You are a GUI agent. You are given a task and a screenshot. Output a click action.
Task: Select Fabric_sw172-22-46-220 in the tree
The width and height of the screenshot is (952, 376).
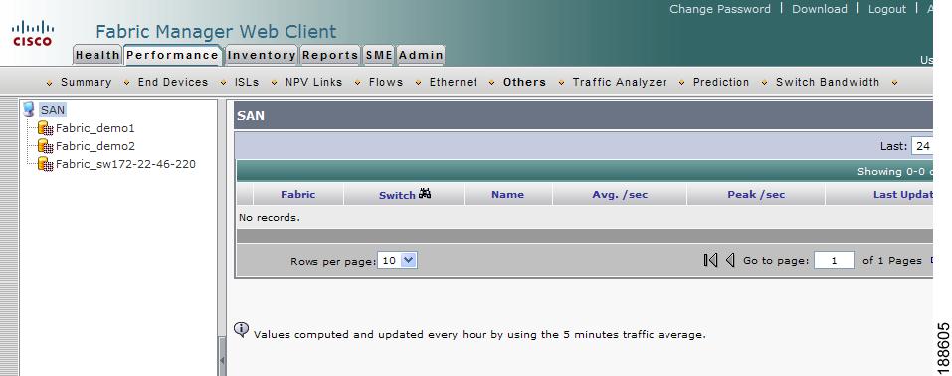pos(125,164)
